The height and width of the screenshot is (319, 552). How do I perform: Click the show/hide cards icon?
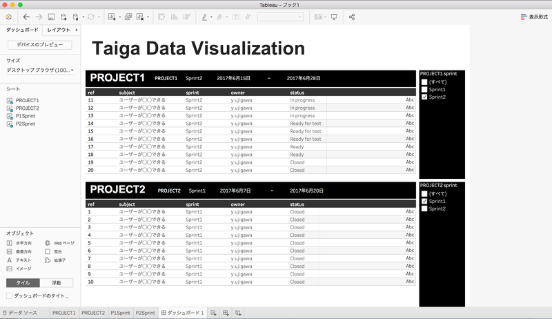click(318, 17)
